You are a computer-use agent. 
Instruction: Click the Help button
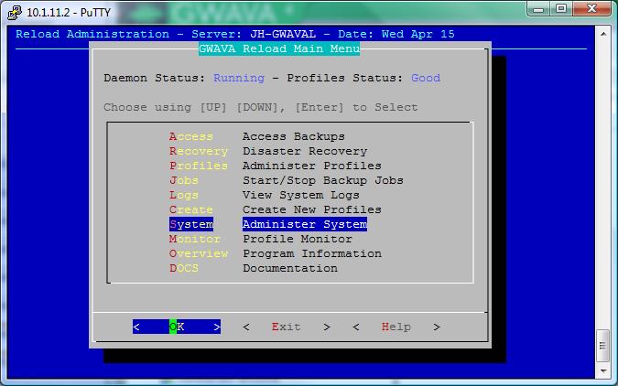(x=396, y=327)
